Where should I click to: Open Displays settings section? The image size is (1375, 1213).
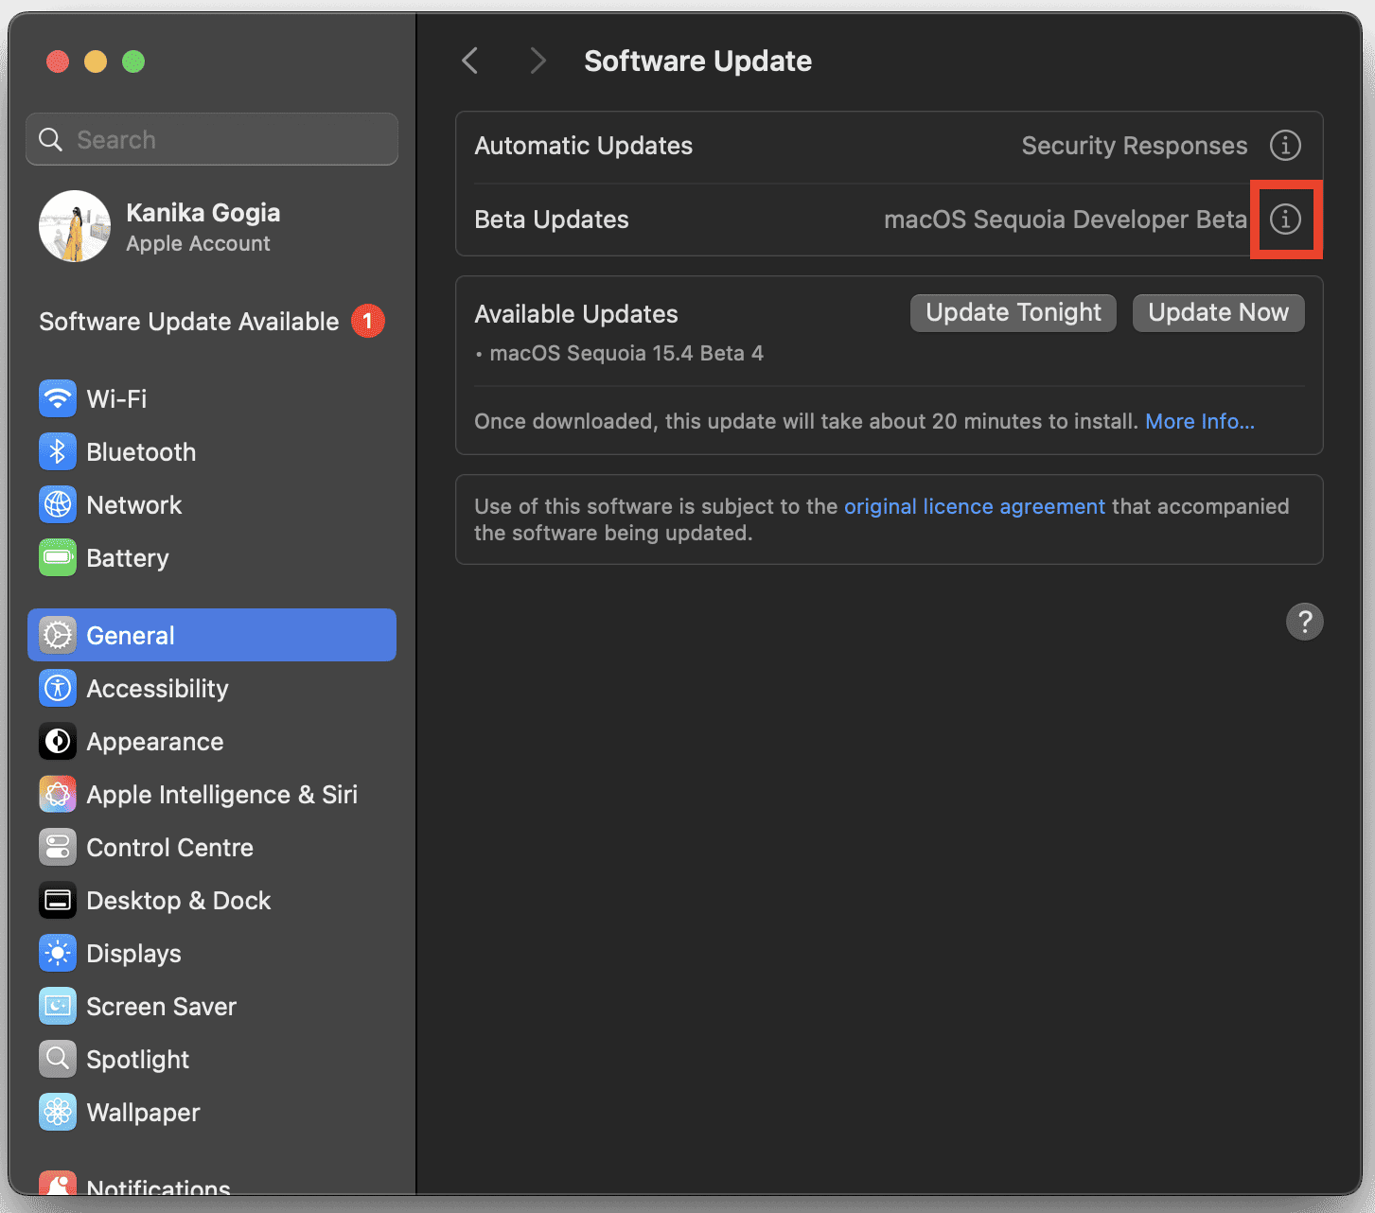click(x=133, y=954)
